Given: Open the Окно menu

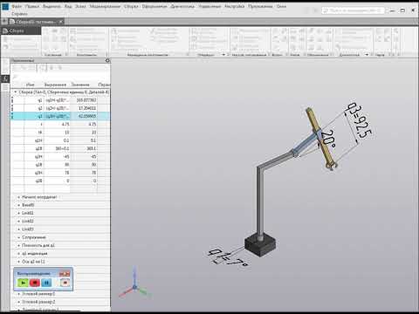Looking at the screenshot, I should pos(281,6).
